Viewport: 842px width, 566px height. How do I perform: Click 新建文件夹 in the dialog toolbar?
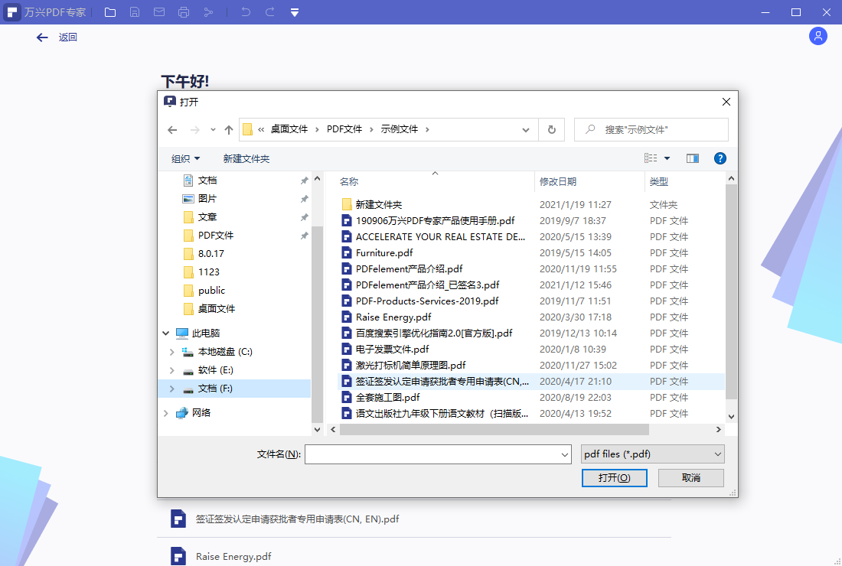click(x=246, y=159)
